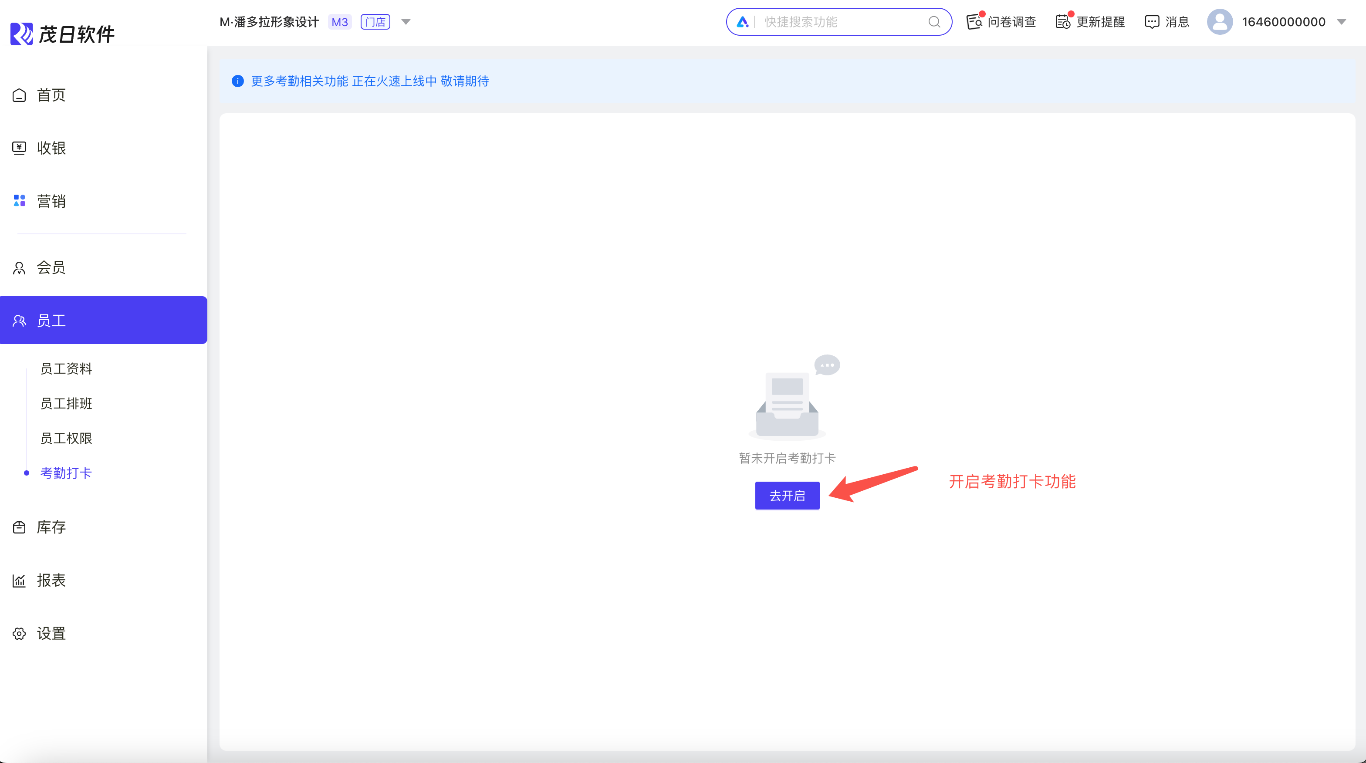Open the 库存 inventory icon
This screenshot has width=1366, height=763.
point(19,527)
